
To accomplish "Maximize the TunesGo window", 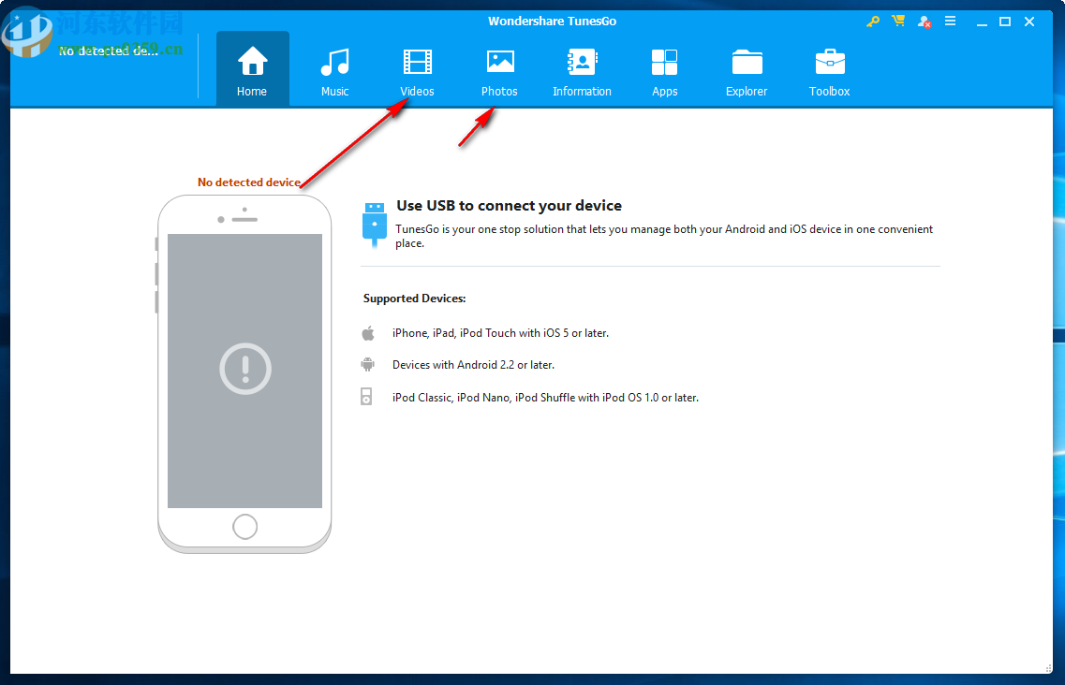I will pyautogui.click(x=1005, y=22).
